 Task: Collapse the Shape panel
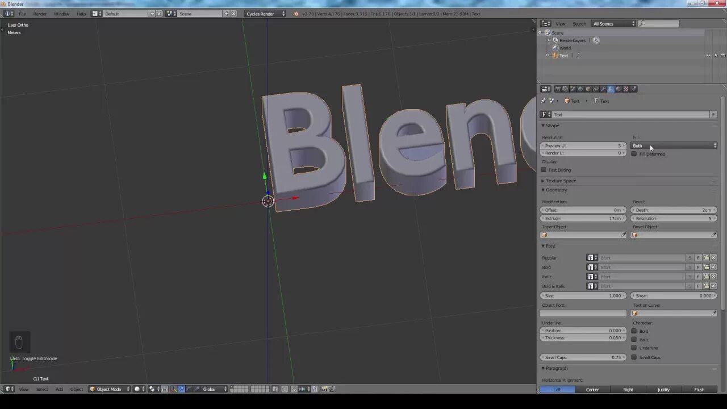click(553, 126)
